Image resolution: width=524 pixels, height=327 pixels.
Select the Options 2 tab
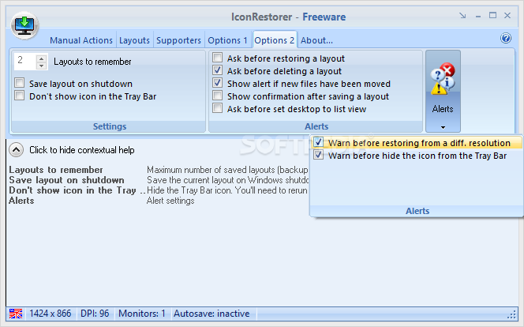275,40
